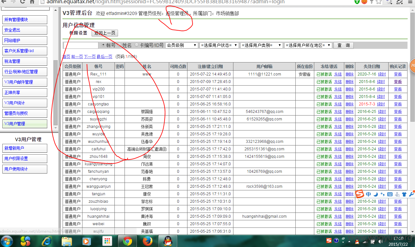The image size is (415, 247).
Task: Open QQ penguin icon in taskbar
Action: coord(168,241)
